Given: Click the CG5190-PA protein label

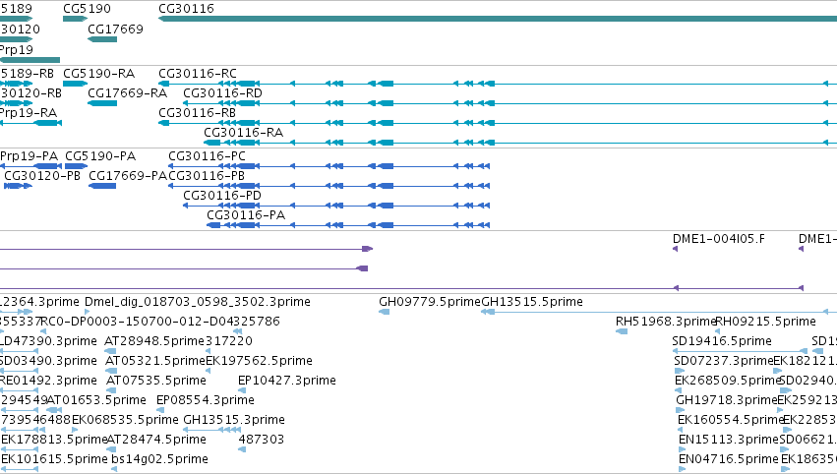Looking at the screenshot, I should point(100,155).
